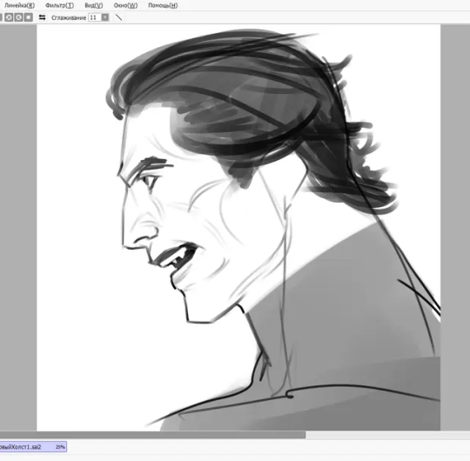Click the rotate-view-clockwise toolbar icon
The height and width of the screenshot is (461, 470).
point(18,17)
